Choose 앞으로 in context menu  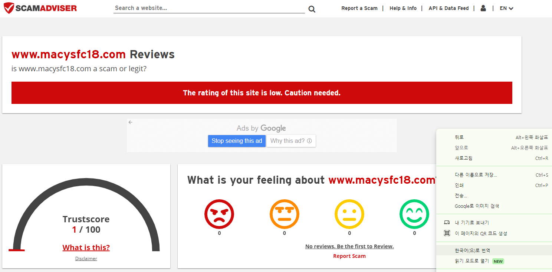click(x=494, y=148)
